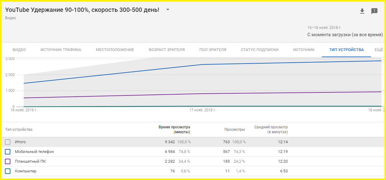Click the 12:19 average view duration
Screen dimensions: 386x180
[x=283, y=152]
